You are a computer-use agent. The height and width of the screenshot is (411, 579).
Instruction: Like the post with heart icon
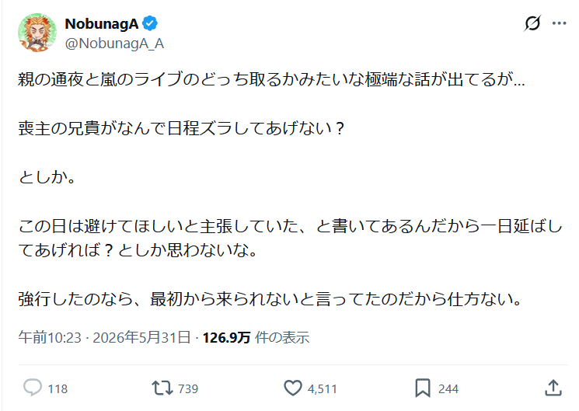pyautogui.click(x=293, y=388)
